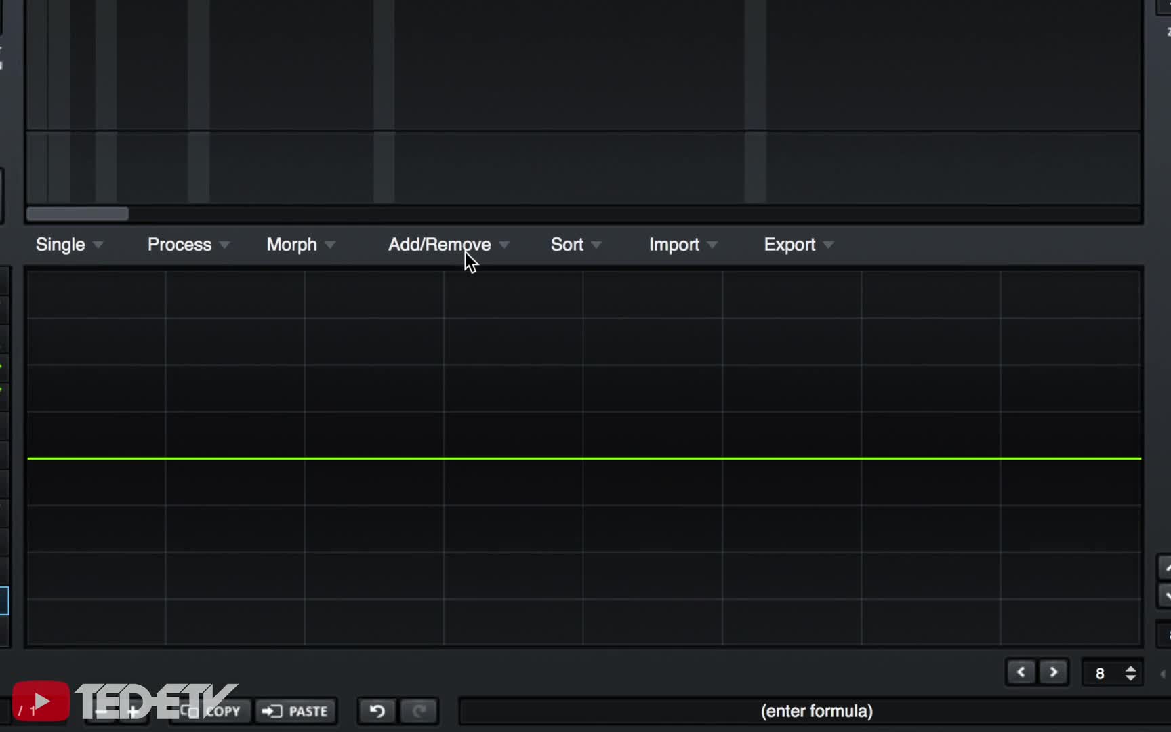The width and height of the screenshot is (1171, 732).
Task: Open the Sort menu
Action: tap(575, 245)
